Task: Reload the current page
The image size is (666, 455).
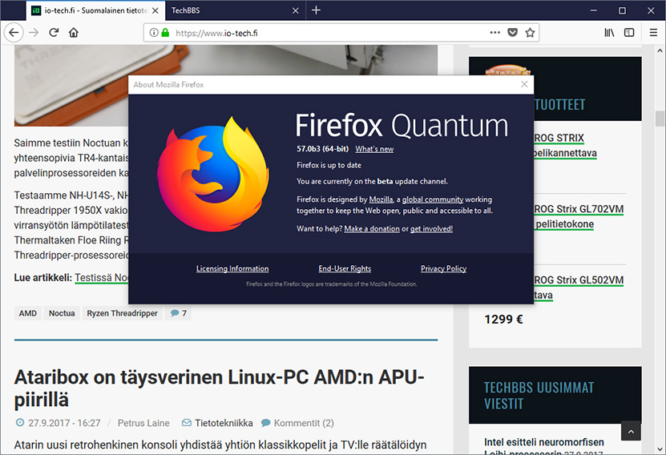Action: coord(54,33)
